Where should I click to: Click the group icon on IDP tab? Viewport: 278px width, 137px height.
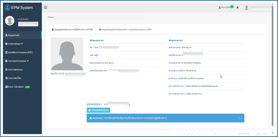(x=100, y=30)
